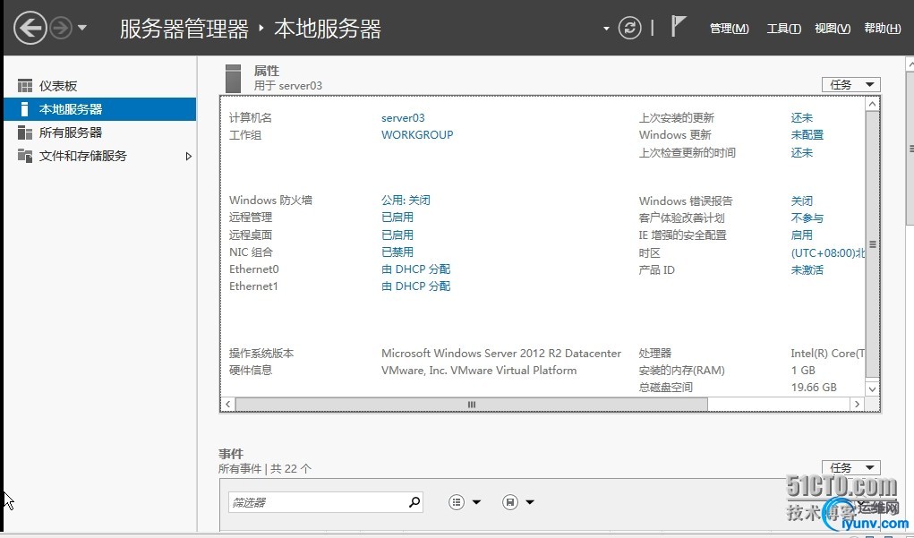Select the 所有服务器 icon in the sidebar

point(25,132)
